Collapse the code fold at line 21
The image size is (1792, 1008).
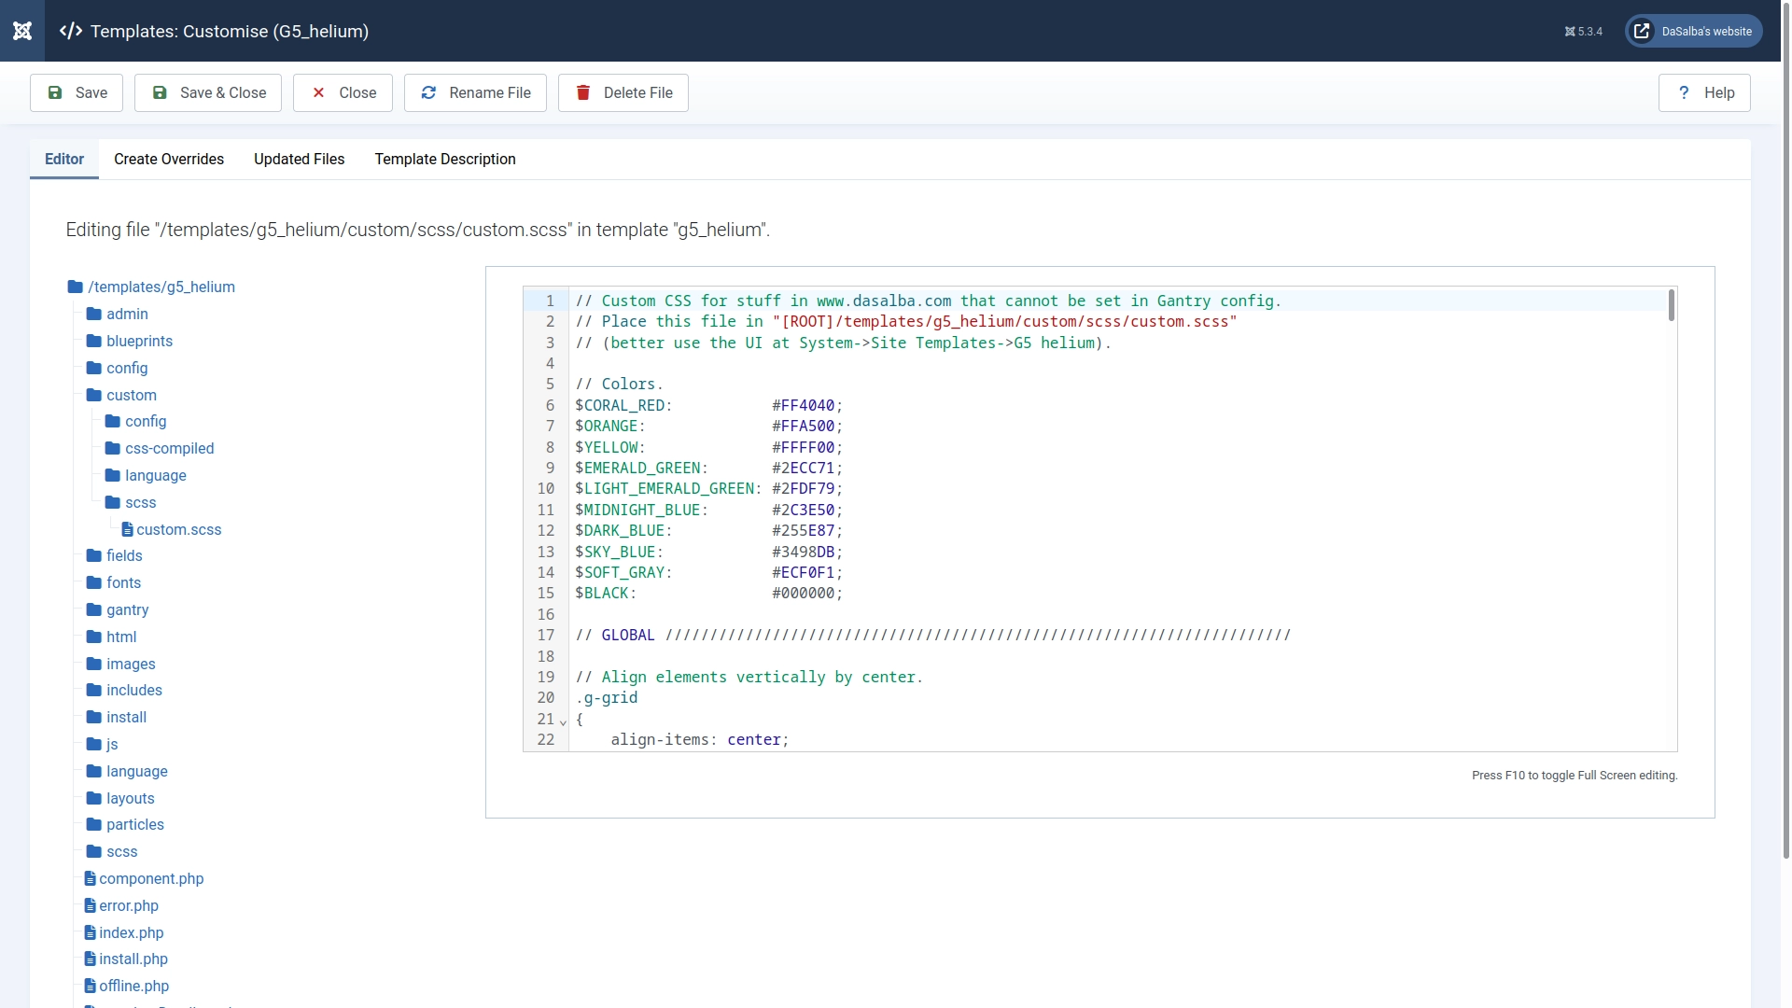[563, 721]
